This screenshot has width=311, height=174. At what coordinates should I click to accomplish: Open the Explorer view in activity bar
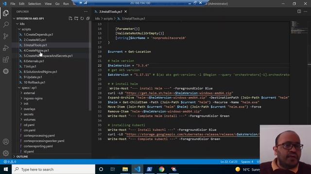[x=6, y=13]
